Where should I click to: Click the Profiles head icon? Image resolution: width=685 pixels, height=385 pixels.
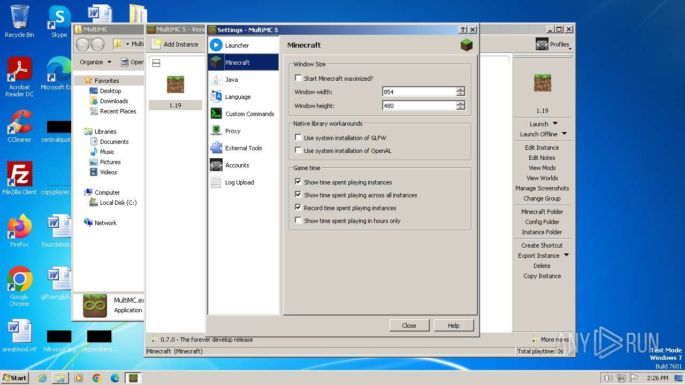[x=542, y=44]
